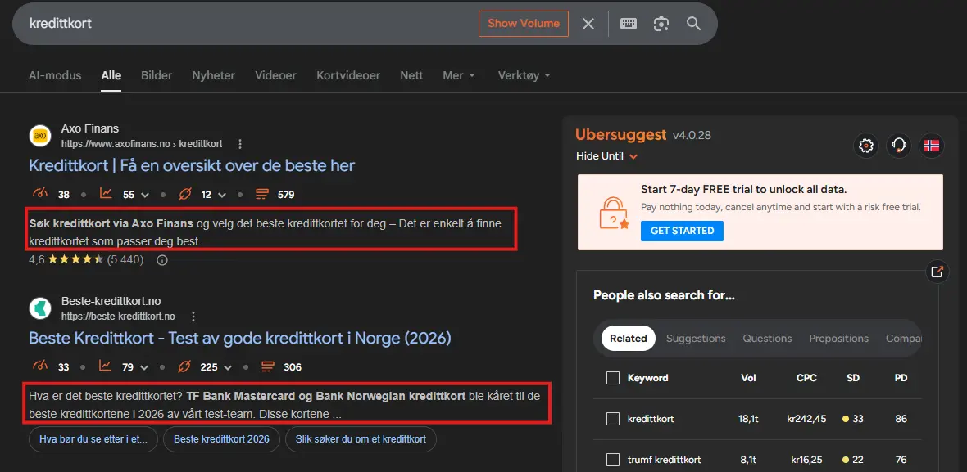This screenshot has height=472, width=967.
Task: Select the Questions tab in Ubersuggest
Action: point(767,339)
